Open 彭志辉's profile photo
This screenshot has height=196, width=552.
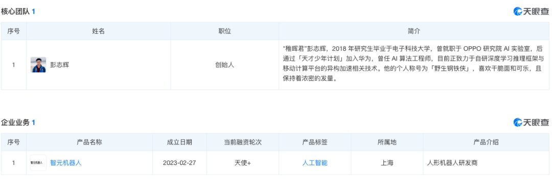(x=38, y=65)
